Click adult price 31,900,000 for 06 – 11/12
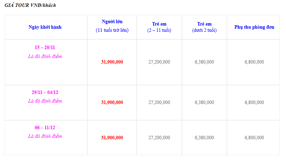This screenshot has height=161, width=286. (x=112, y=138)
